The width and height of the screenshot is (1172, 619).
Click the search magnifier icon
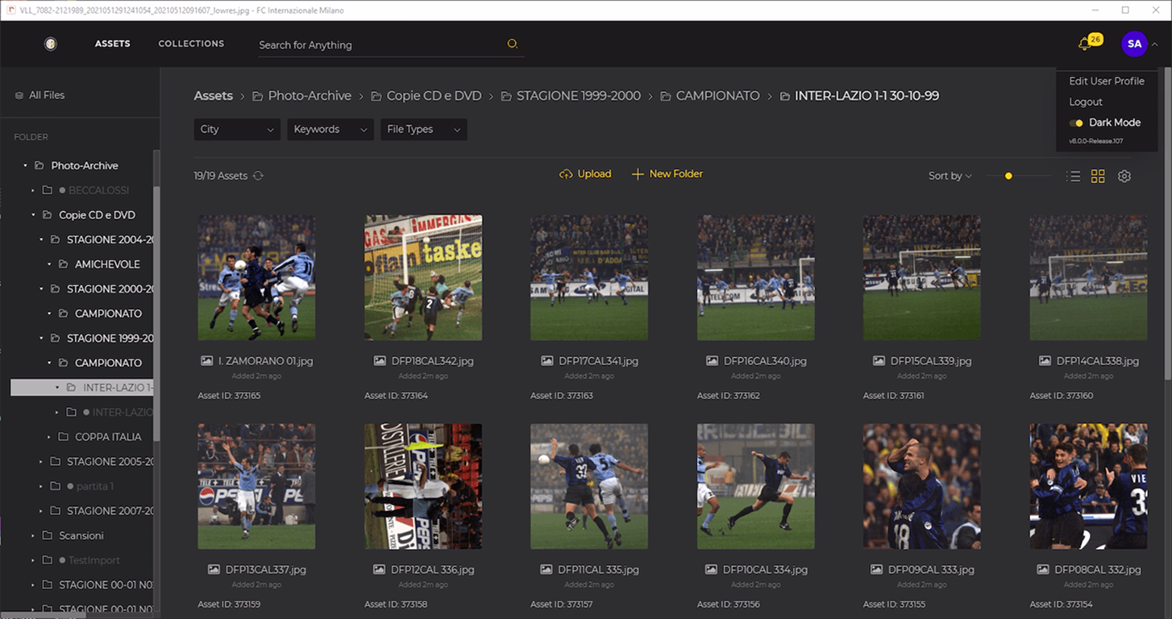point(513,44)
